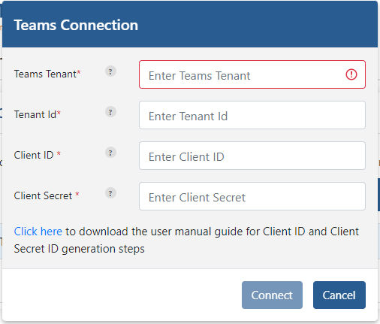Viewport: 380px width, 324px height.
Task: Open help icon next to Client Secret
Action: pos(110,193)
